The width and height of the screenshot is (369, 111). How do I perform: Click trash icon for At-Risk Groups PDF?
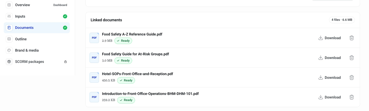pos(351,58)
